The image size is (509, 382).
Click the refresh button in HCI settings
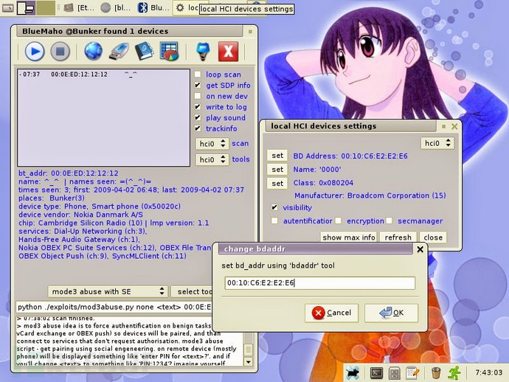coord(398,237)
